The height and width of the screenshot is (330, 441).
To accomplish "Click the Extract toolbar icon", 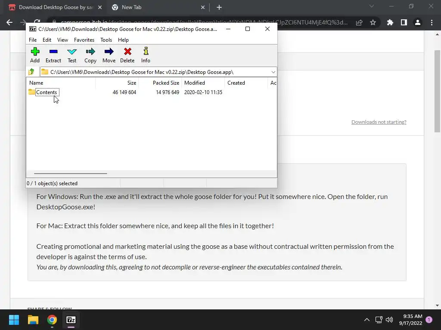I will [53, 55].
